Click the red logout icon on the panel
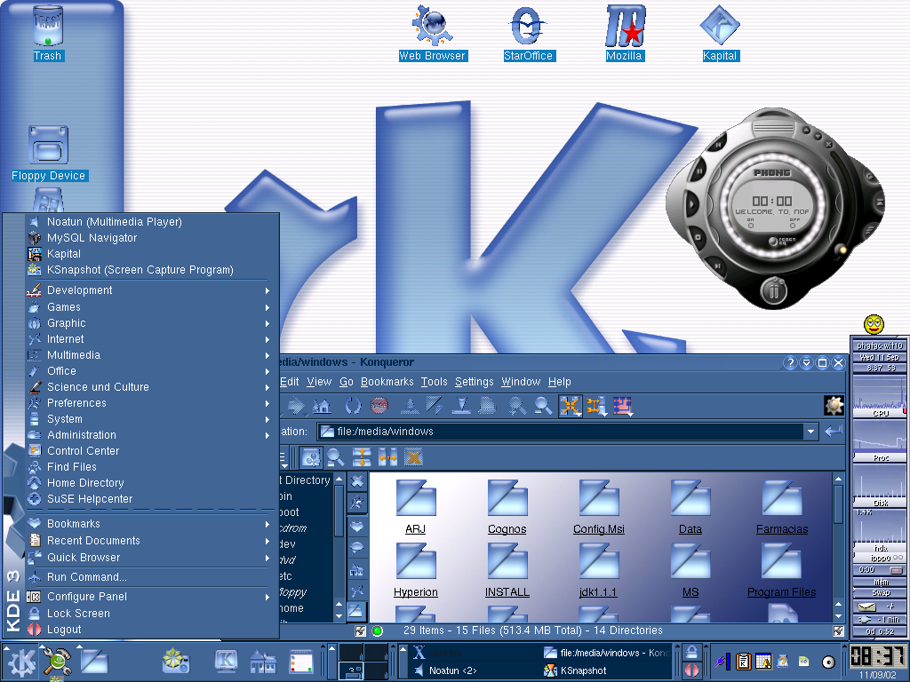 point(691,670)
